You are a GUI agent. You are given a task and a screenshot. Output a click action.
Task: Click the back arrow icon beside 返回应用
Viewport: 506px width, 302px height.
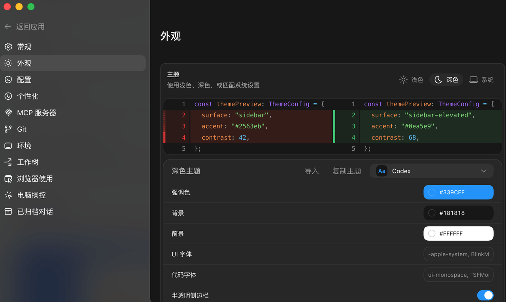pyautogui.click(x=8, y=27)
